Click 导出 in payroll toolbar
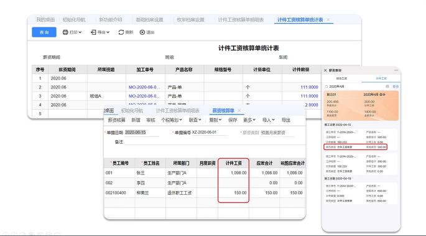426x236 pixels. click(286, 120)
